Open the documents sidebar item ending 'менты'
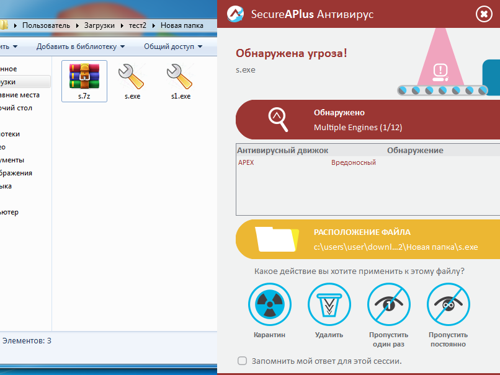Screen dimensions: 500x375 [12, 160]
